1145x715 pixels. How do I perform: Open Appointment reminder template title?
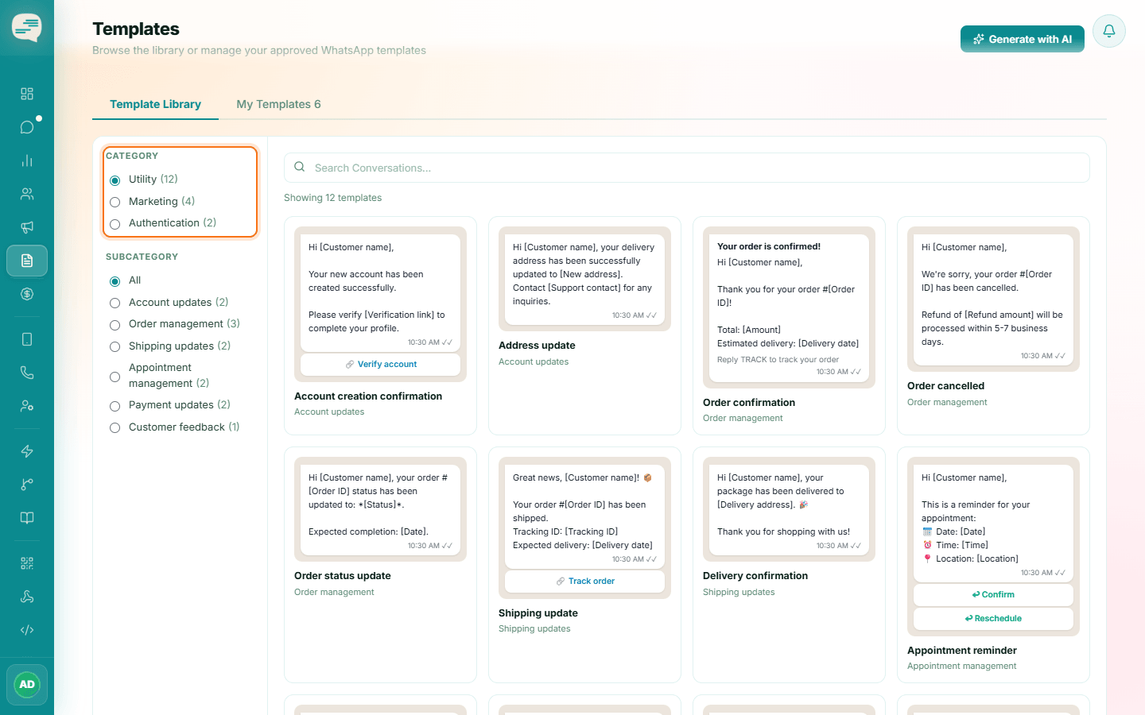[x=962, y=651]
